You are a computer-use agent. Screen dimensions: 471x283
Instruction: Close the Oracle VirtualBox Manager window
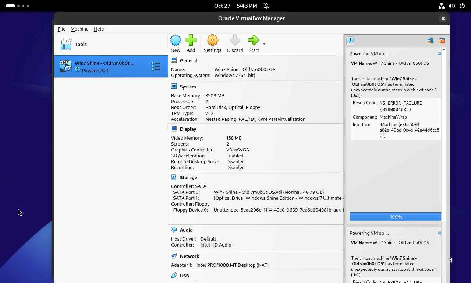(x=443, y=18)
